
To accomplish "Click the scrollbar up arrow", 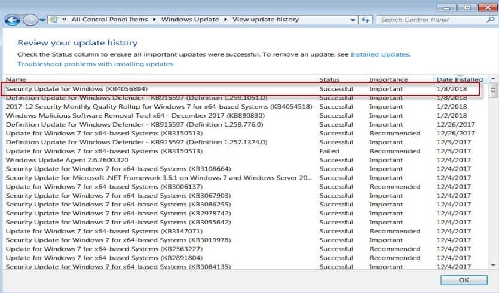I will point(493,78).
